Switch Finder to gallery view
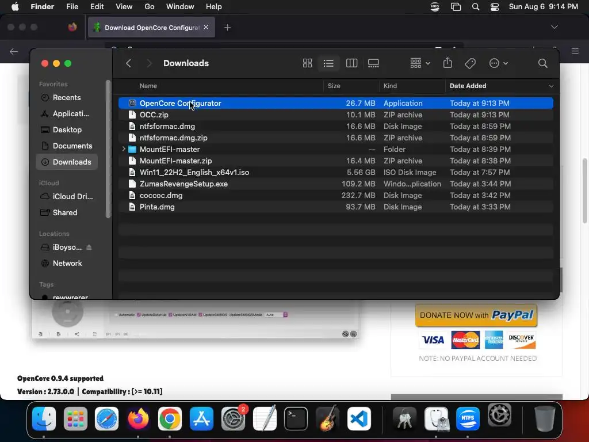Image resolution: width=589 pixels, height=442 pixels. pos(373,63)
